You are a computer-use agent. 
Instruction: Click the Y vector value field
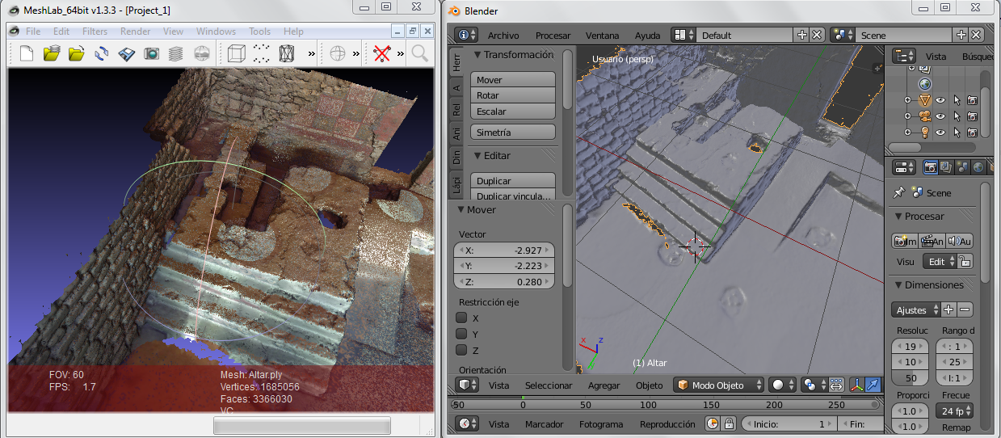coord(504,266)
